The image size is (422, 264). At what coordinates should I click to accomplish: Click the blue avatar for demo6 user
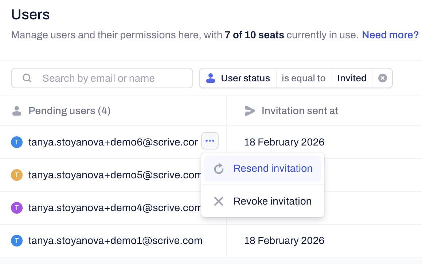point(17,142)
